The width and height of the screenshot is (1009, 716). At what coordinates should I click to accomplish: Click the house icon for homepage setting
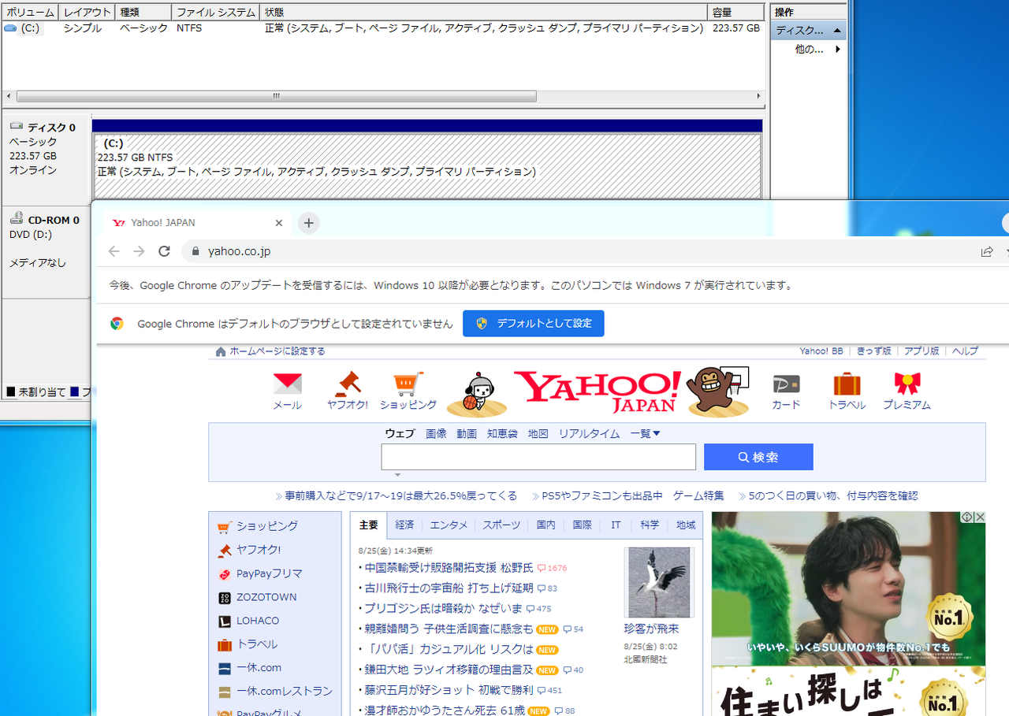(221, 351)
